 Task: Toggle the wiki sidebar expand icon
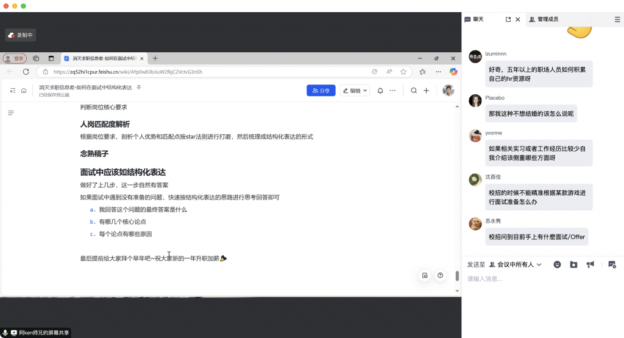point(13,91)
